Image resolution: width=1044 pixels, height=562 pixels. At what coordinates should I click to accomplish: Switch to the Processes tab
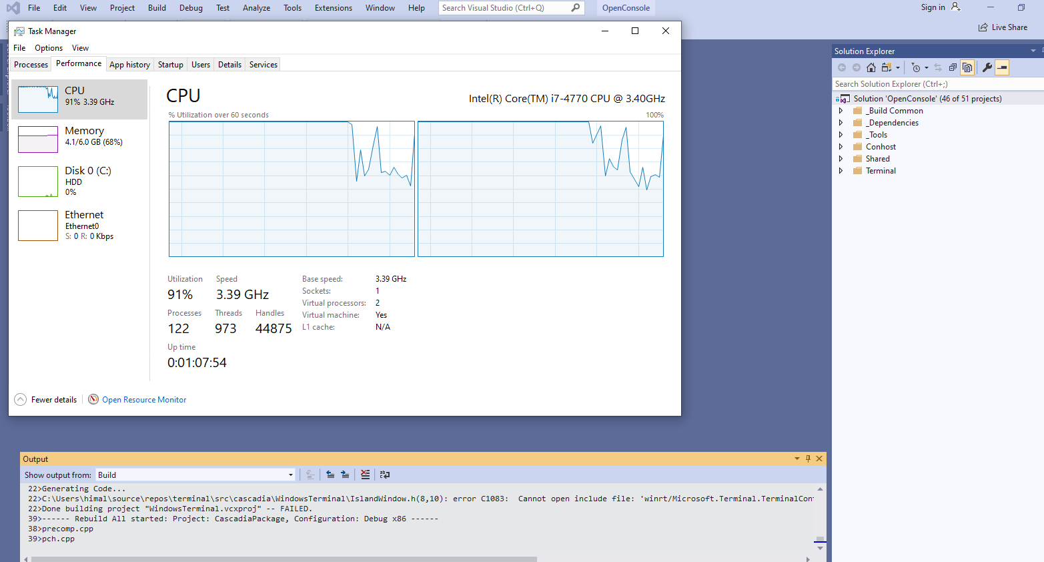30,64
